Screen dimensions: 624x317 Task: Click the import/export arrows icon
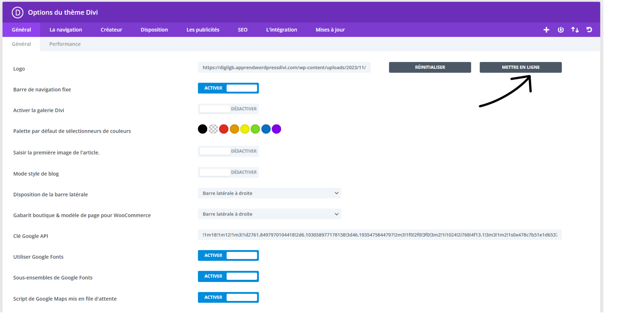(575, 30)
